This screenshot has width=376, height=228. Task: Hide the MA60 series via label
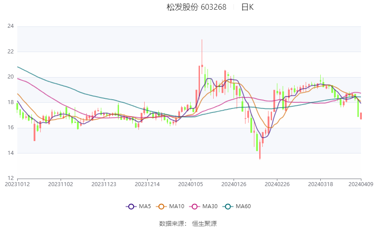point(243,206)
